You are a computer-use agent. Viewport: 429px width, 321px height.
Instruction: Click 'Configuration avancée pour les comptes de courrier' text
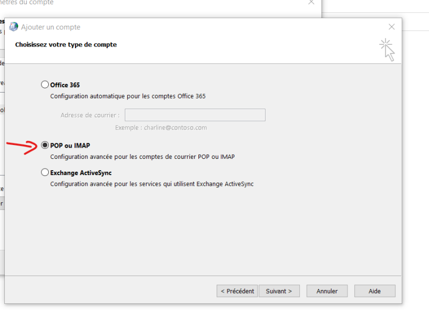coord(142,157)
